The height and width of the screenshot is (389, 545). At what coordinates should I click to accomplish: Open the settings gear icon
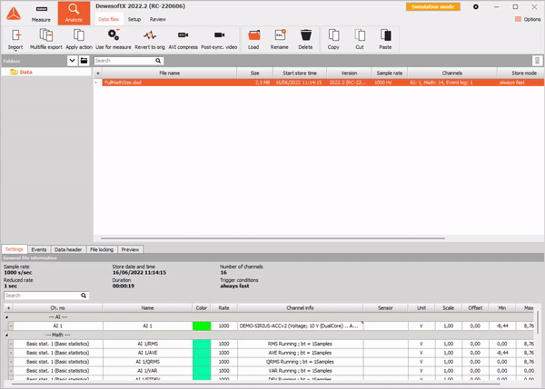[x=476, y=6]
